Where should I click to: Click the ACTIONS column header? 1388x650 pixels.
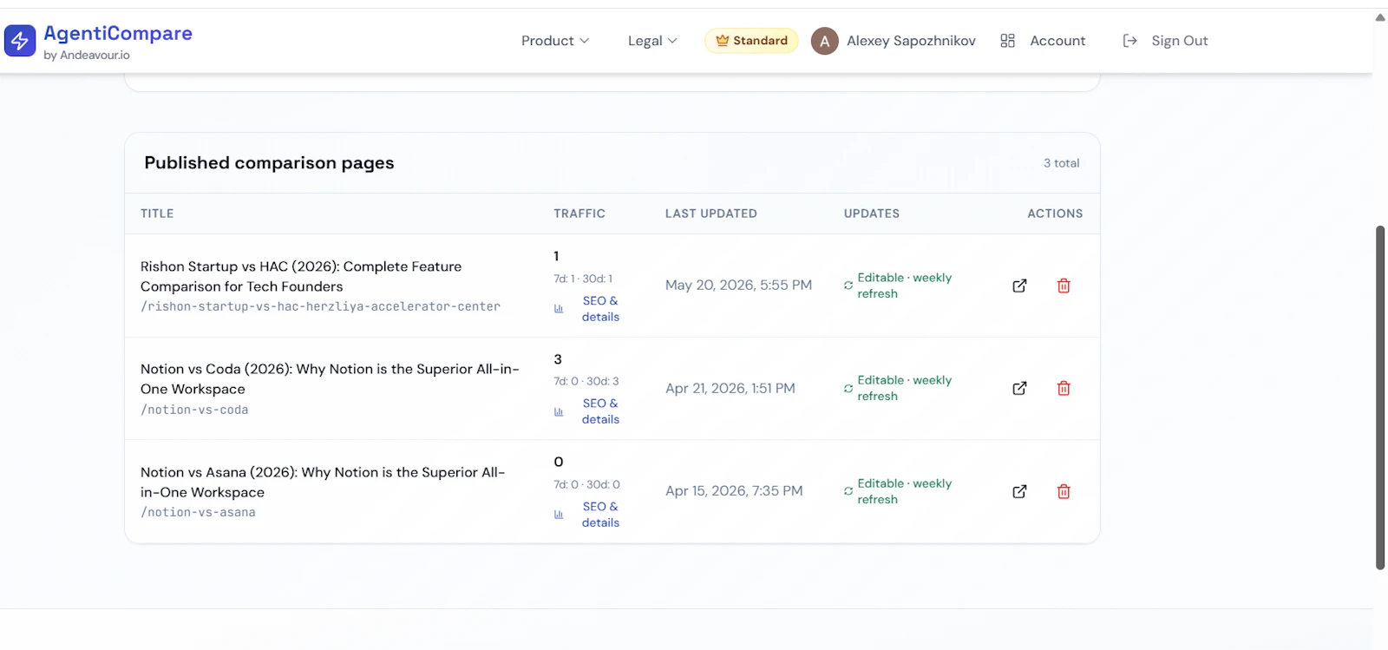point(1055,213)
